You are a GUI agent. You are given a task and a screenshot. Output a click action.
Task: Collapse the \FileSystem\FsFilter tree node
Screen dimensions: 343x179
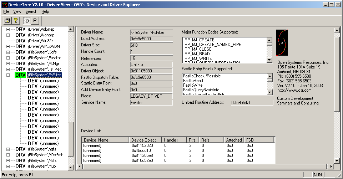pyautogui.click(x=8, y=75)
